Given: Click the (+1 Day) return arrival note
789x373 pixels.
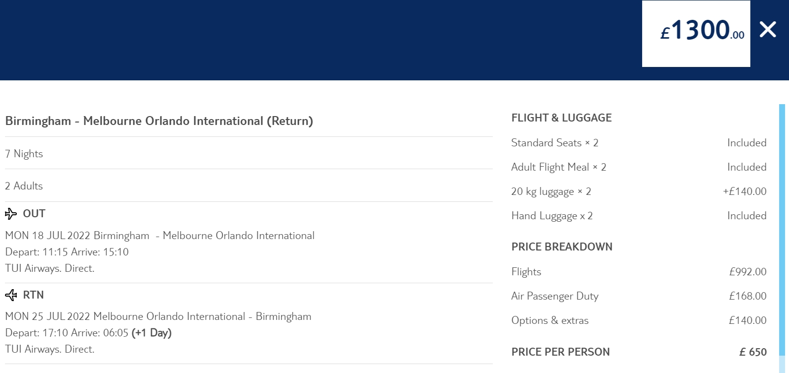Looking at the screenshot, I should pyautogui.click(x=151, y=333).
